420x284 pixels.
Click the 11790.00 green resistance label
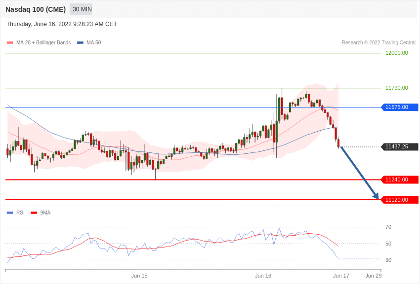[x=396, y=88]
